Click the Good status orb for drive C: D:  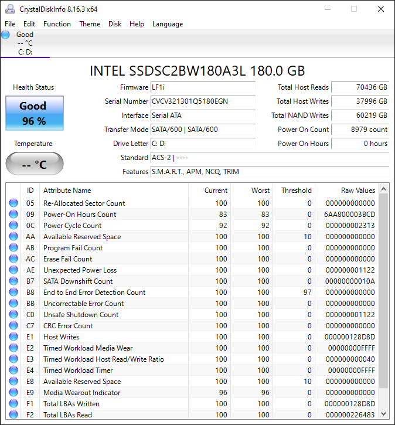[x=5, y=35]
